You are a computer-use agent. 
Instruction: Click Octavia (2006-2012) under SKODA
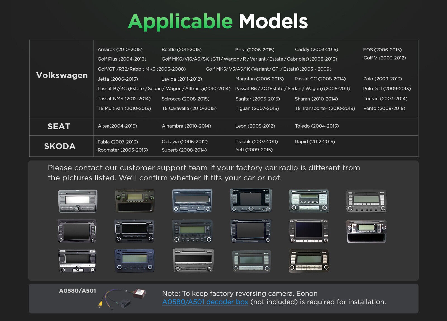pyautogui.click(x=185, y=142)
